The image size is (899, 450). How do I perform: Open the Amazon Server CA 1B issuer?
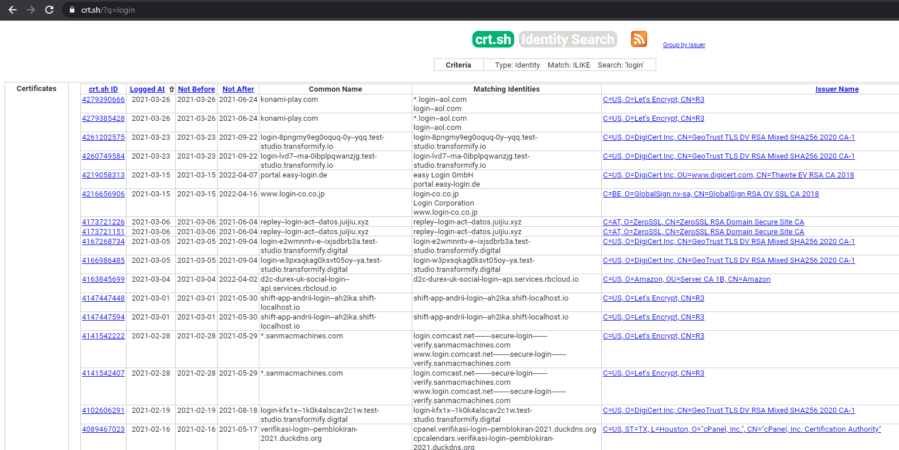point(686,279)
